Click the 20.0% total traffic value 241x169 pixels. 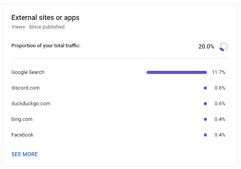pos(206,47)
